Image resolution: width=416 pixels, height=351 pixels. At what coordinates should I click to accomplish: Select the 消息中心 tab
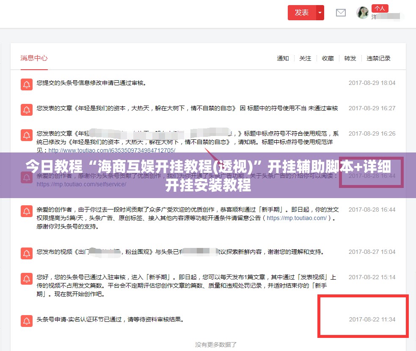pyautogui.click(x=34, y=58)
